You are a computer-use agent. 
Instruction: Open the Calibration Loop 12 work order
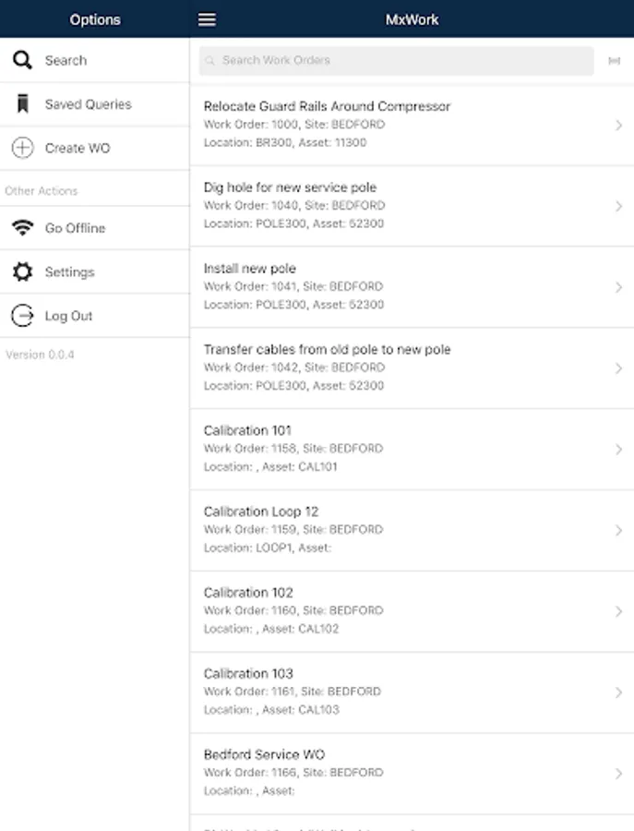pos(397,529)
